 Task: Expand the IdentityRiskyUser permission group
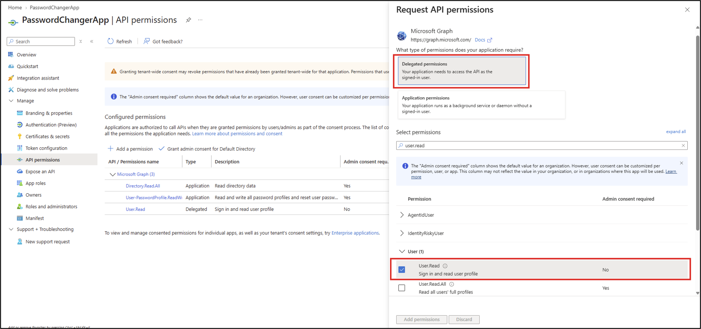402,233
